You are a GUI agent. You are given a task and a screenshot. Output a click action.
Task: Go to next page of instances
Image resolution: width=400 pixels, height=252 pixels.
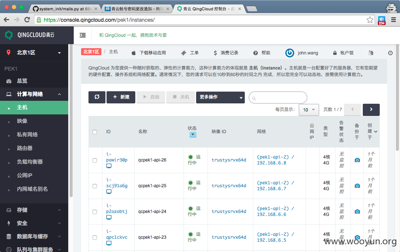click(x=371, y=110)
